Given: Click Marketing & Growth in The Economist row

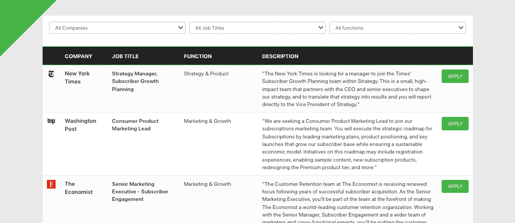Looking at the screenshot, I should 207,184.
